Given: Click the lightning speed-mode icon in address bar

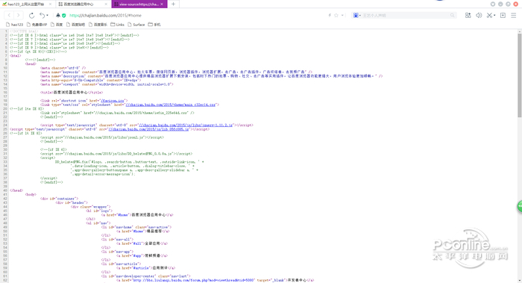Looking at the screenshot, I should (x=330, y=16).
